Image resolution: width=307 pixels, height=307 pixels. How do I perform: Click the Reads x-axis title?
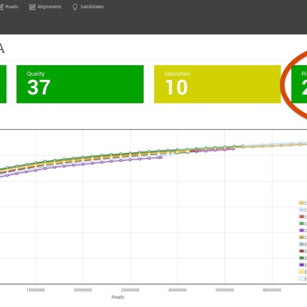tap(118, 297)
